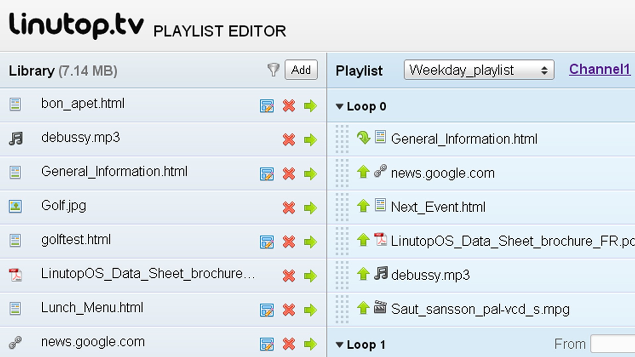This screenshot has height=357, width=635.
Task: Select debussy.mp3 in the Loop 0 playlist
Action: [x=430, y=275]
